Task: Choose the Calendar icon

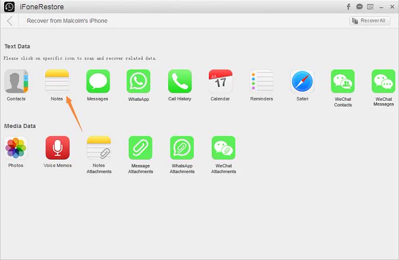Action: click(221, 81)
